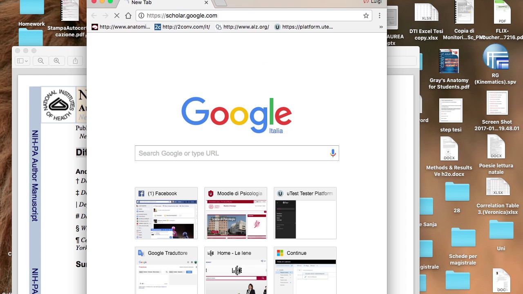Screen dimensions: 523x294
Task: Select RG (Kinematics).spv file
Action: coord(496,64)
